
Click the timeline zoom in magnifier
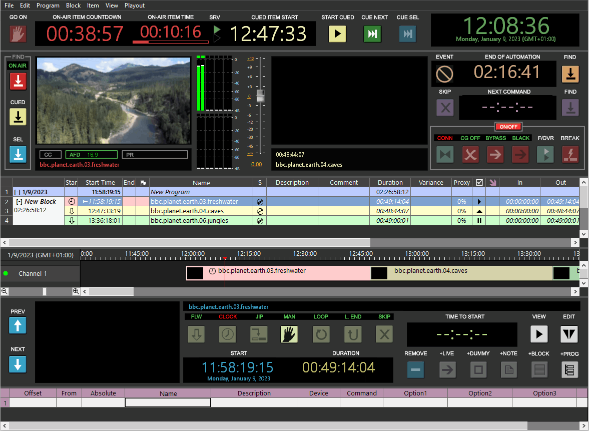coord(76,291)
